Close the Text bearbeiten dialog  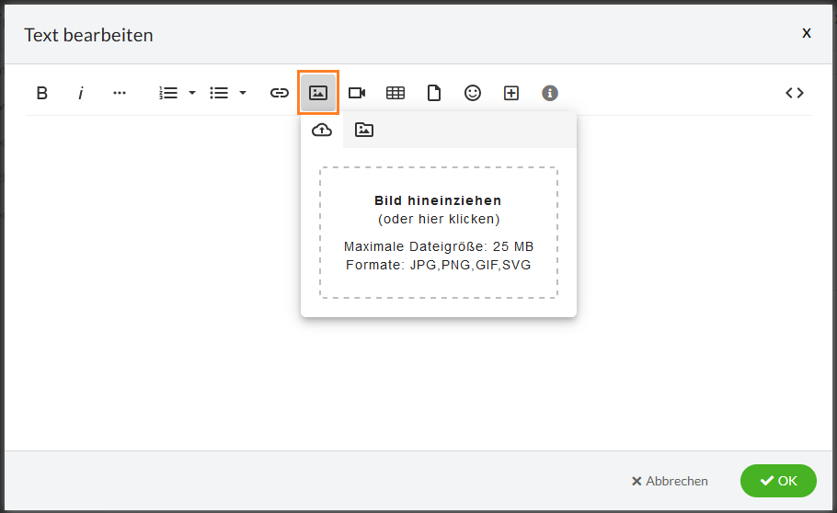pos(807,33)
